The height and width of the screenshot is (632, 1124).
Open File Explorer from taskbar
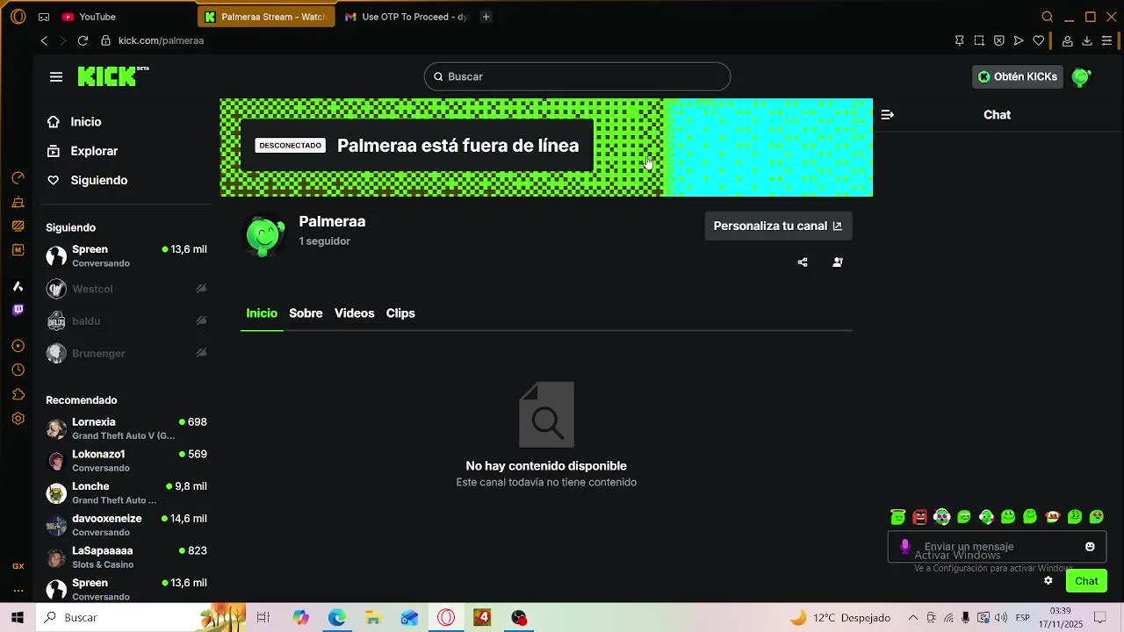click(x=373, y=618)
